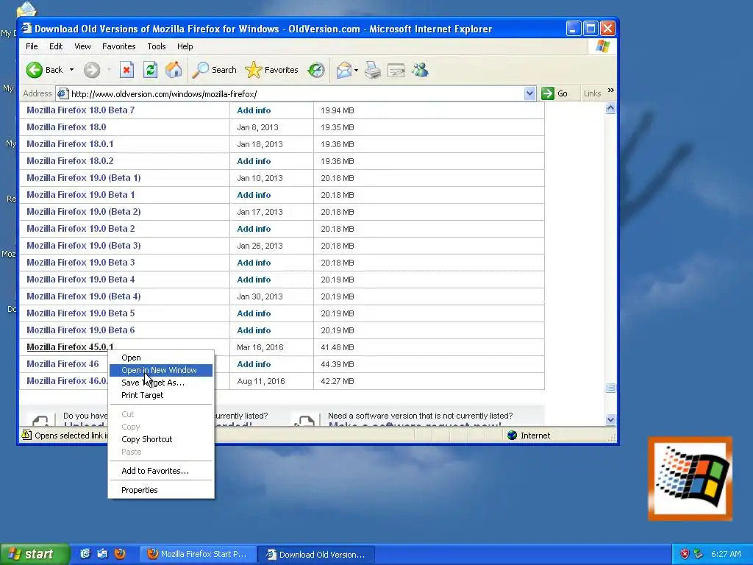Click the red security shield tray icon
Viewport: 753px width, 565px height.
pyautogui.click(x=685, y=554)
